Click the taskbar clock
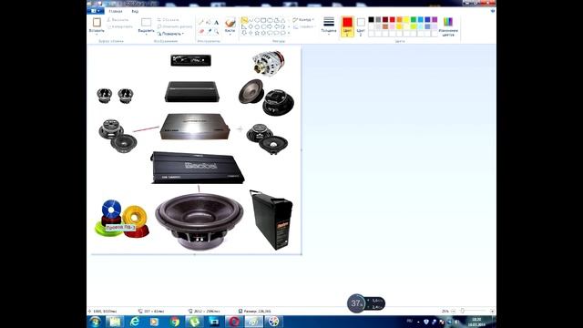The width and height of the screenshot is (583, 328). [476, 322]
